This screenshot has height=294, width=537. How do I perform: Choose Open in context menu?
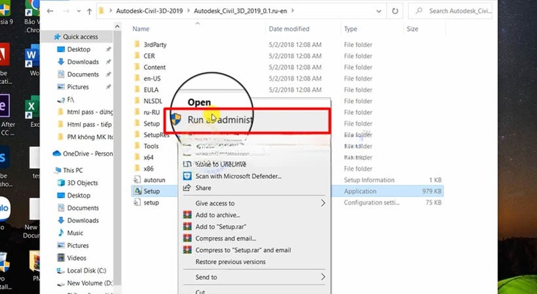pos(199,102)
